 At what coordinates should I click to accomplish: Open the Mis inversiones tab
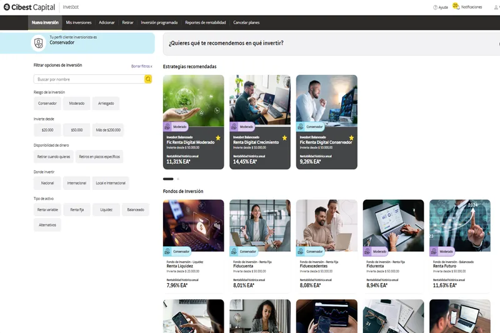pos(79,22)
